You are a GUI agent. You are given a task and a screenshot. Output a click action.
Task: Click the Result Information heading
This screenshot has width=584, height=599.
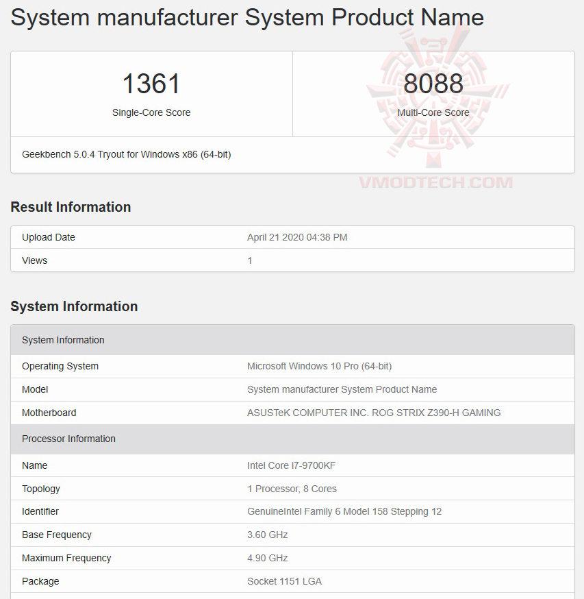pyautogui.click(x=71, y=207)
